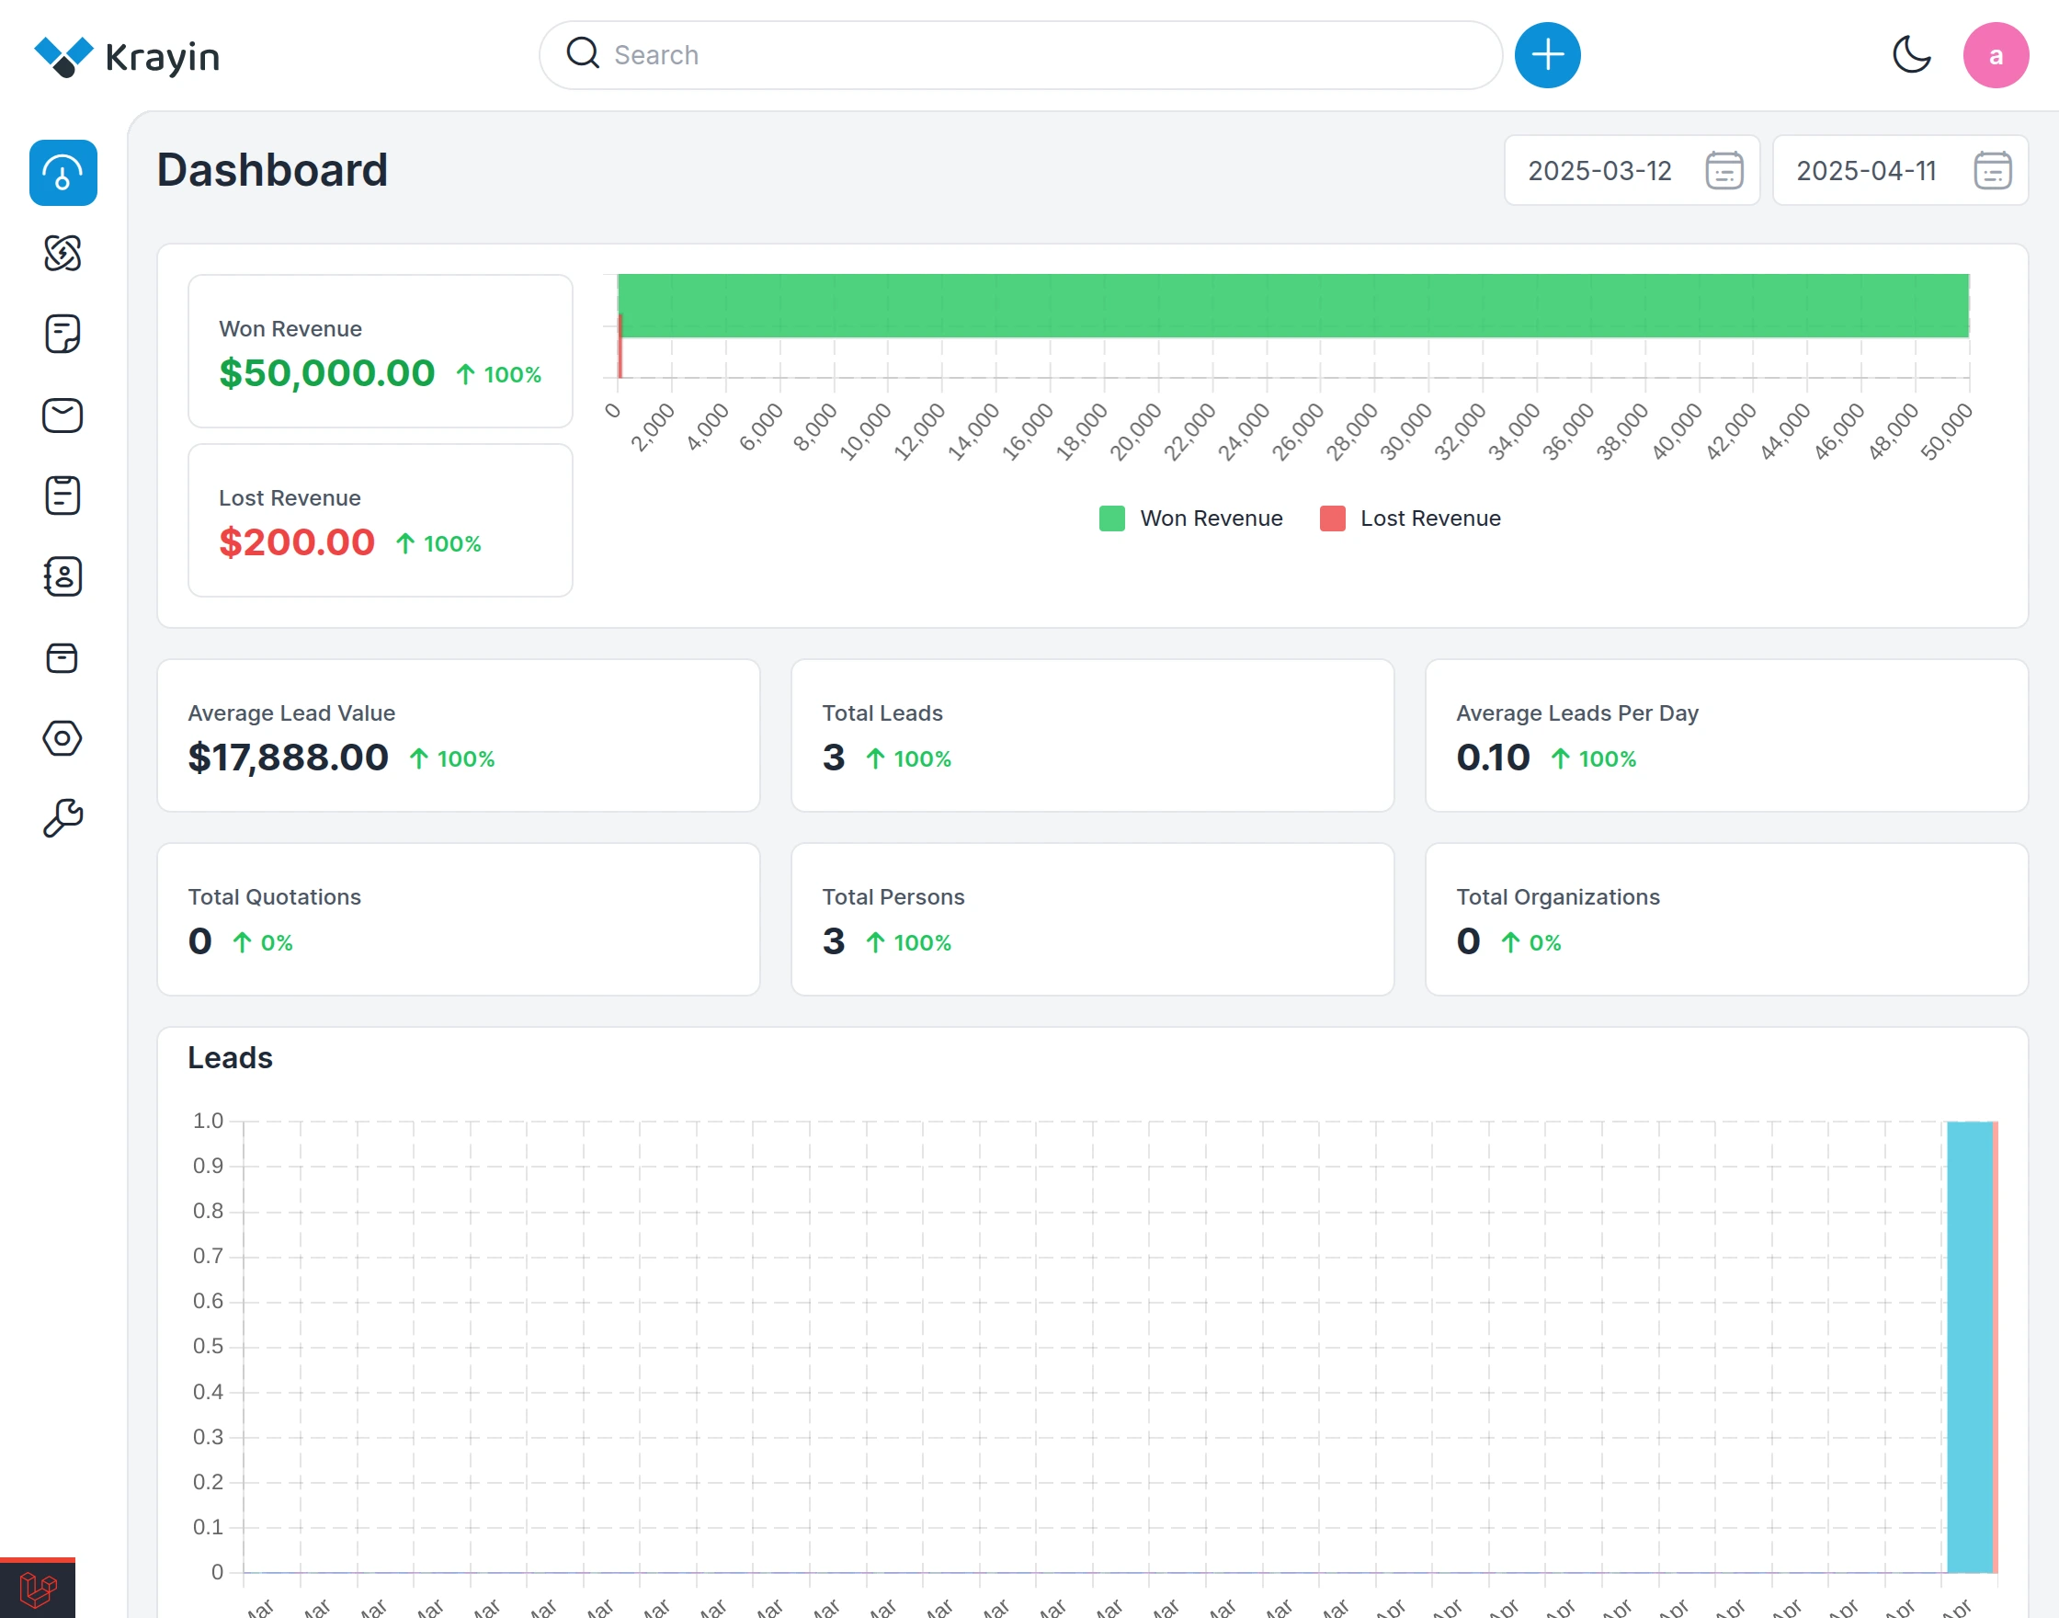Open the Leads section in the sidebar

pos(63,253)
